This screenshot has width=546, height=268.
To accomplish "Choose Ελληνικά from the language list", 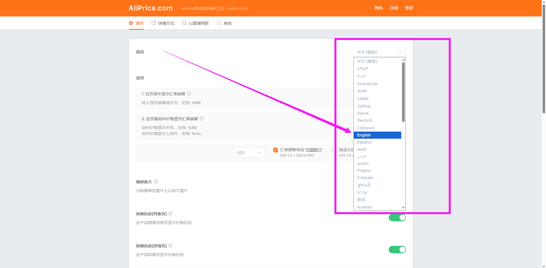I will (x=377, y=128).
